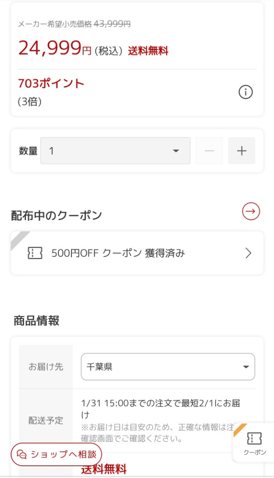Open the 数量 quantity dropdown
This screenshot has height=478, width=274.
115,151
